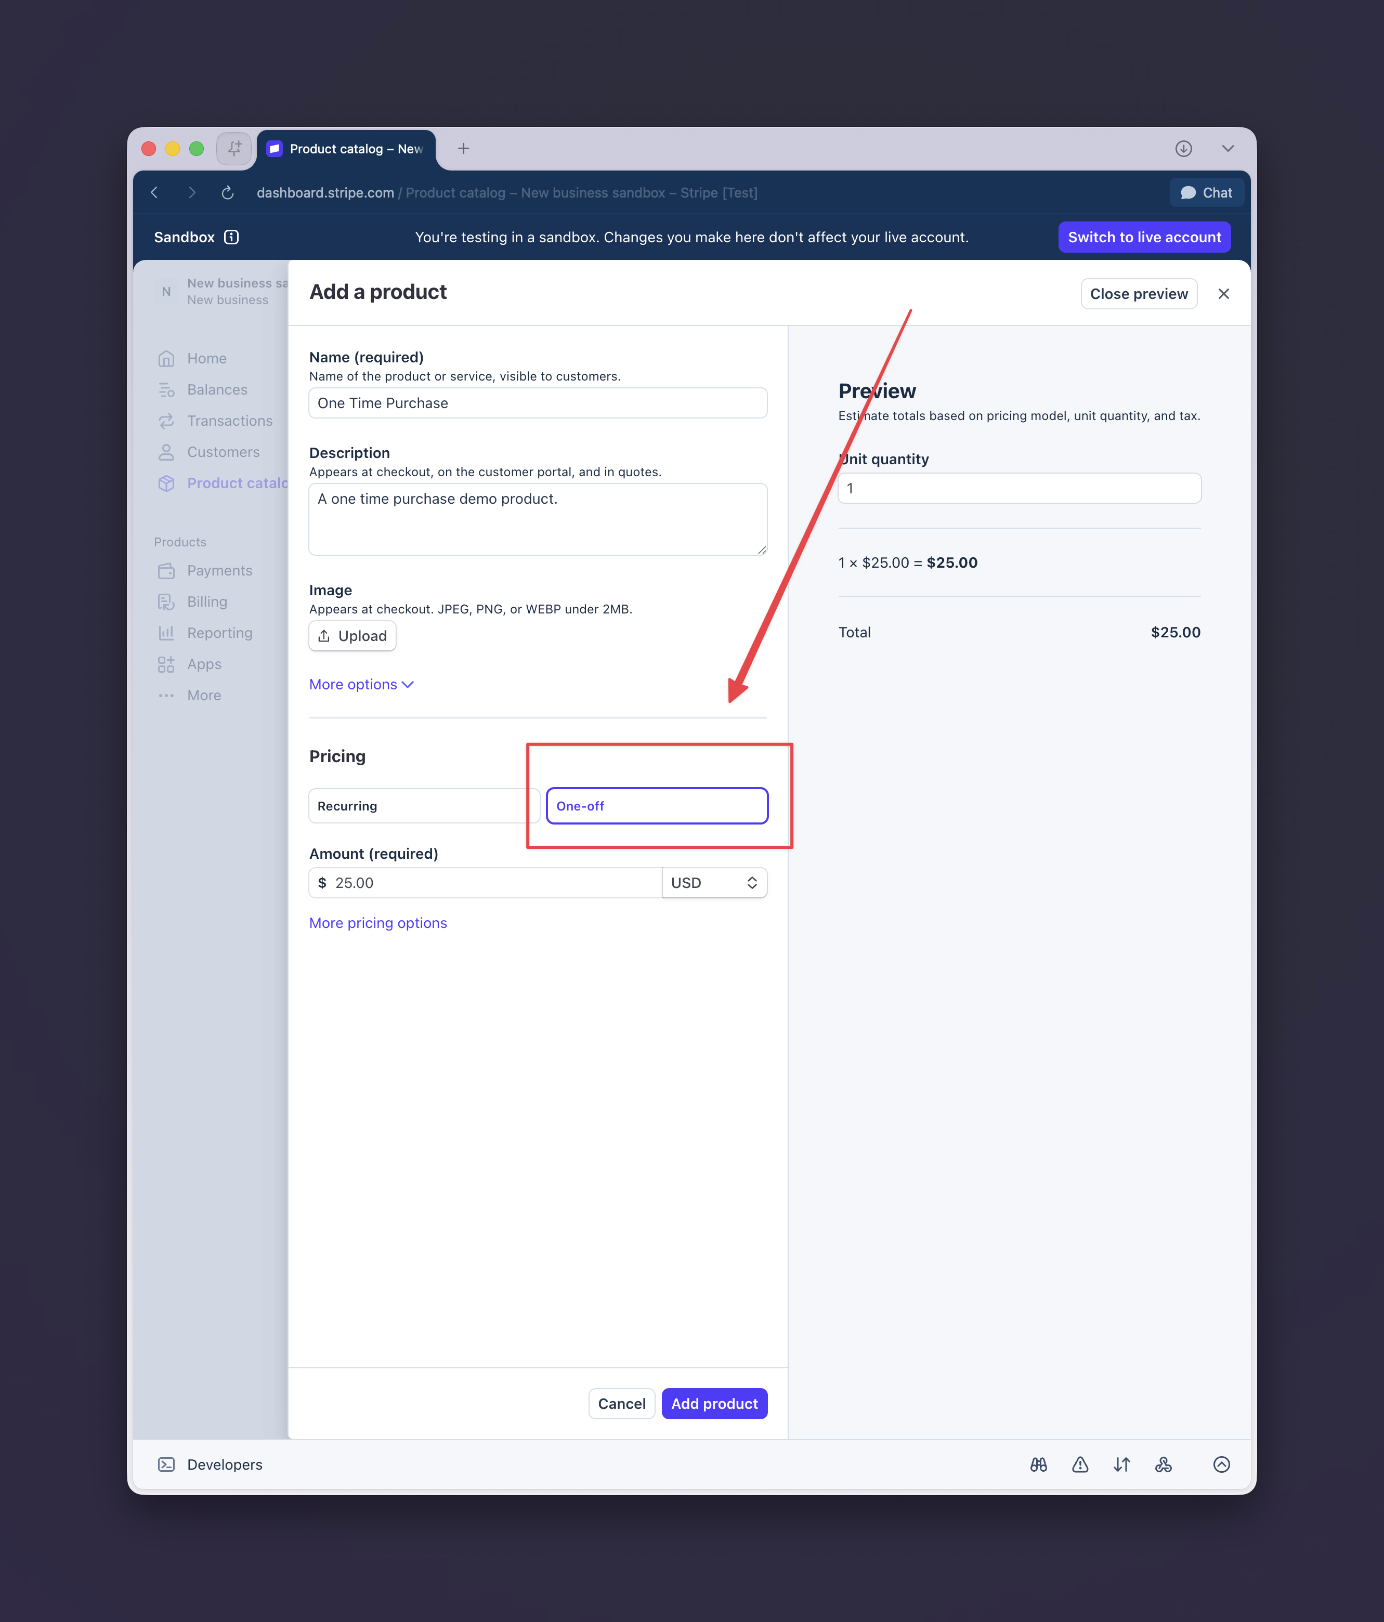Click the Upload image button
This screenshot has width=1384, height=1622.
(352, 636)
